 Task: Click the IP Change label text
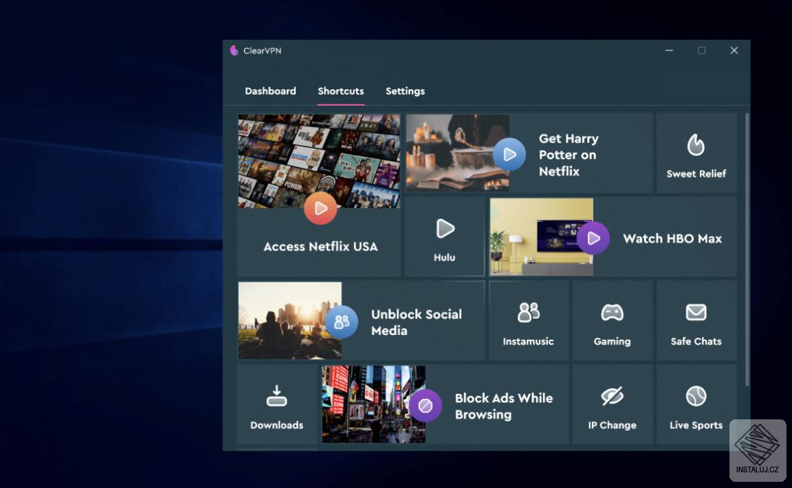click(612, 425)
